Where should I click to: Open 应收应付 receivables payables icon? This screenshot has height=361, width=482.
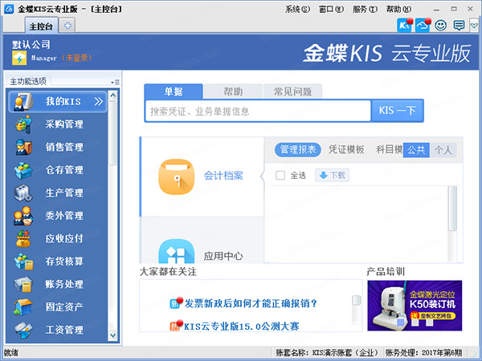[x=22, y=238]
